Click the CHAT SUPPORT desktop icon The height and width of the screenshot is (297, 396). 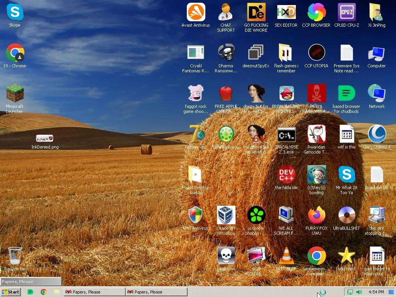tap(226, 12)
